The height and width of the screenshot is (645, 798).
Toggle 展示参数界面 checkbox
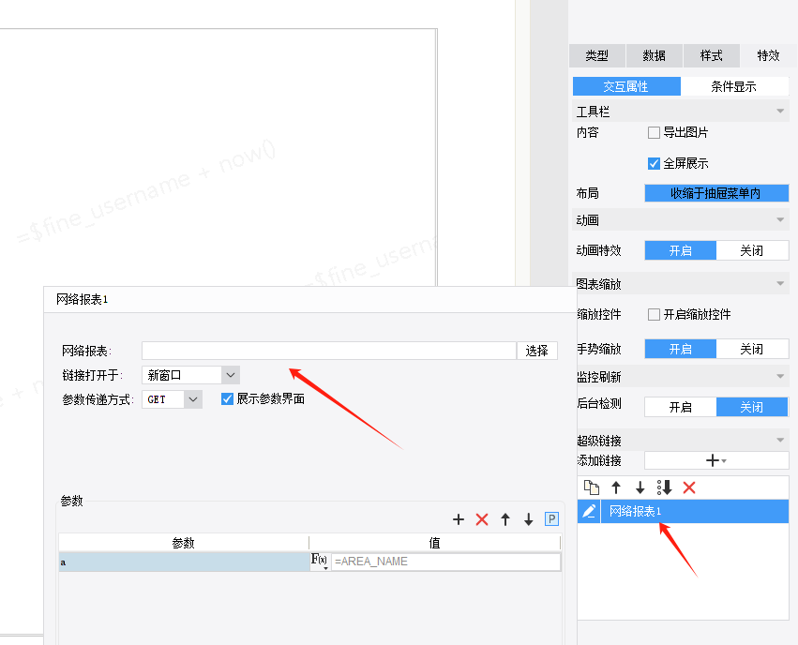tap(228, 398)
